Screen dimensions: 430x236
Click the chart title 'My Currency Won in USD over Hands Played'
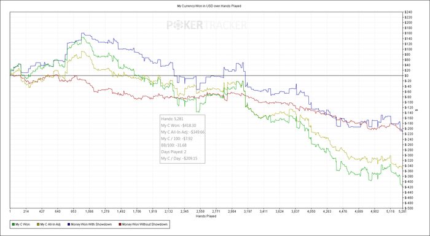click(209, 6)
